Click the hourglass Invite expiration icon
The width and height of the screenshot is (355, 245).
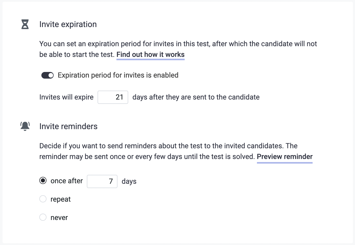point(25,24)
